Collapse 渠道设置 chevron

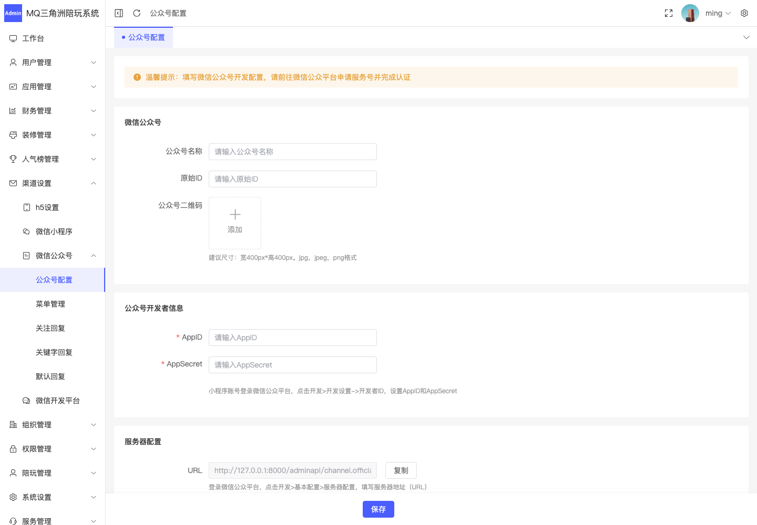coord(94,183)
